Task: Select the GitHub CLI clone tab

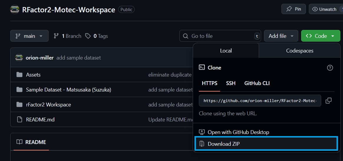Action: [x=257, y=83]
